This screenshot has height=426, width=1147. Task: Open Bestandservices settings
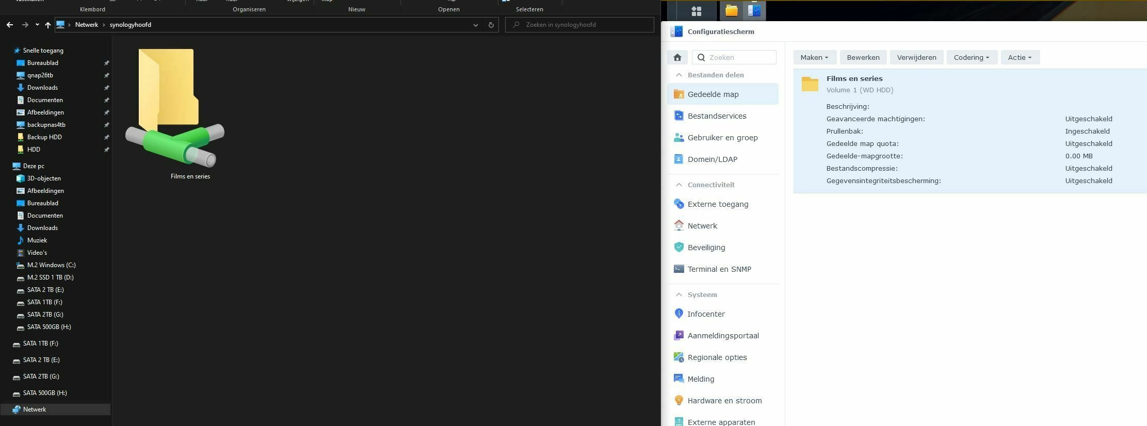tap(723, 116)
